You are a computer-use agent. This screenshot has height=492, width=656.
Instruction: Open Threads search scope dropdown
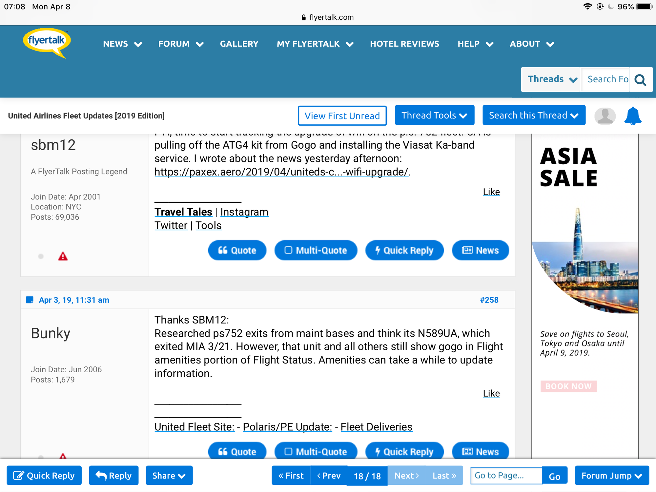(551, 79)
